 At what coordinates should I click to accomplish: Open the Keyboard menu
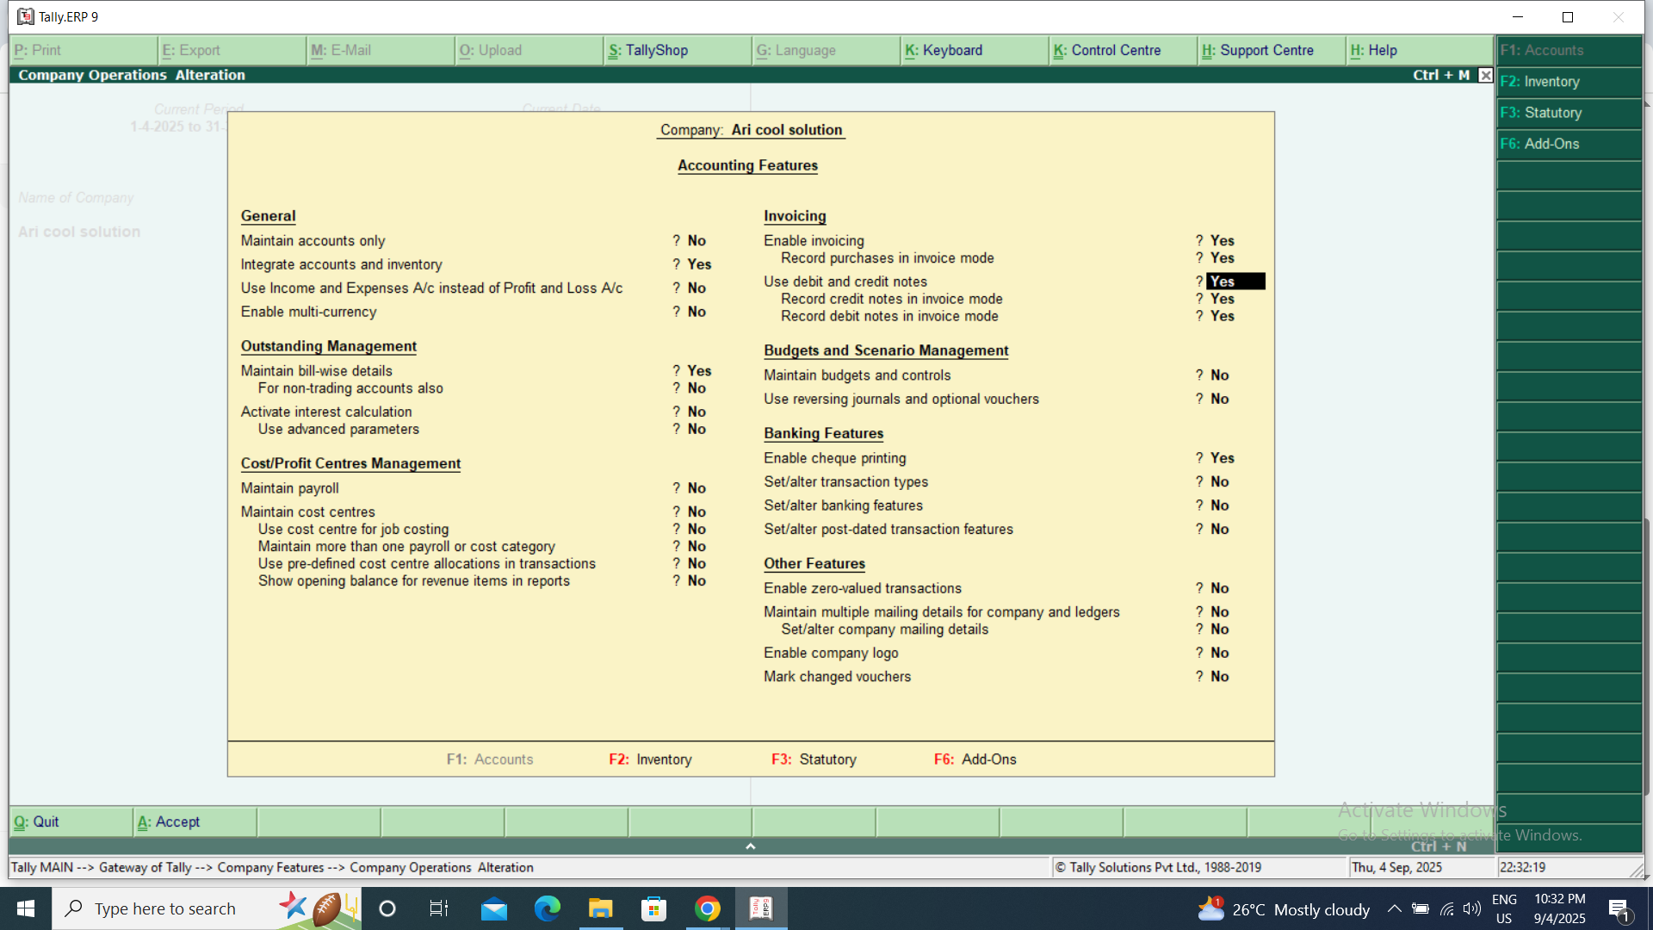point(944,50)
